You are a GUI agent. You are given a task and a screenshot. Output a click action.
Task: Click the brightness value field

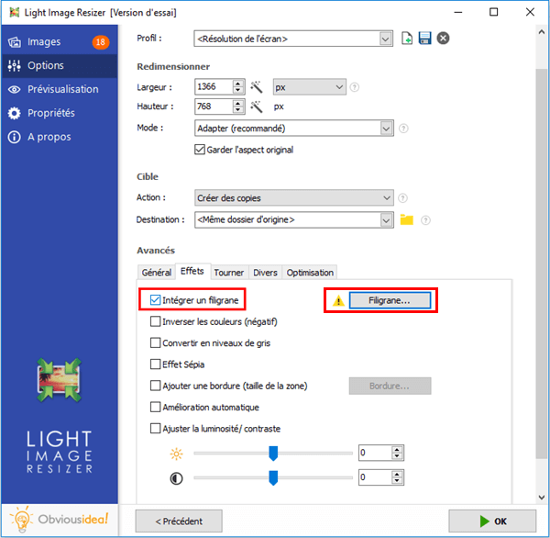click(x=375, y=453)
